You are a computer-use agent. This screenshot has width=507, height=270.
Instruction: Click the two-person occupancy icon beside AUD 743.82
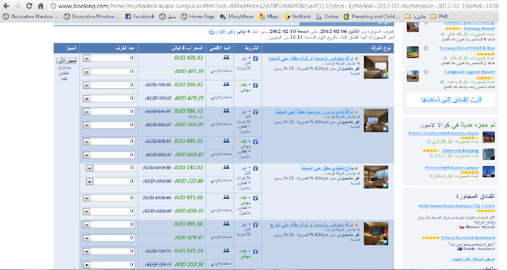point(226,167)
